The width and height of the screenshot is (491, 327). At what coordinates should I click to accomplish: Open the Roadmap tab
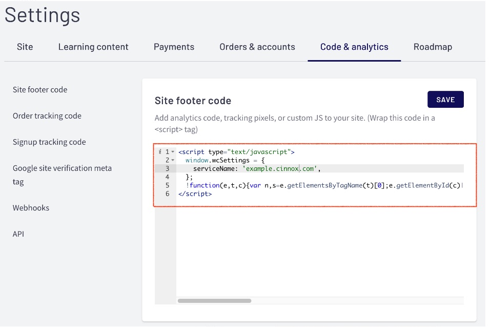click(x=433, y=47)
